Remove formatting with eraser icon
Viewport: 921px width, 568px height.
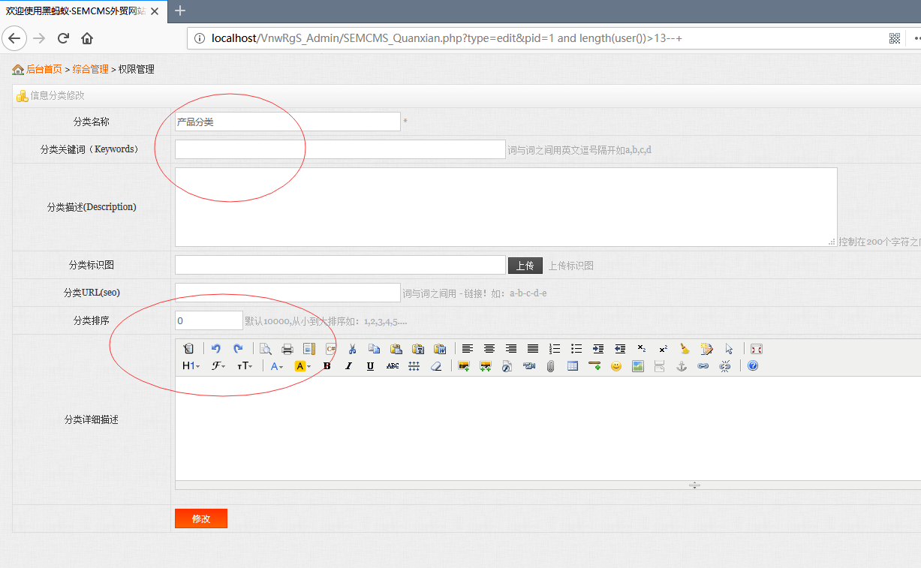click(436, 366)
